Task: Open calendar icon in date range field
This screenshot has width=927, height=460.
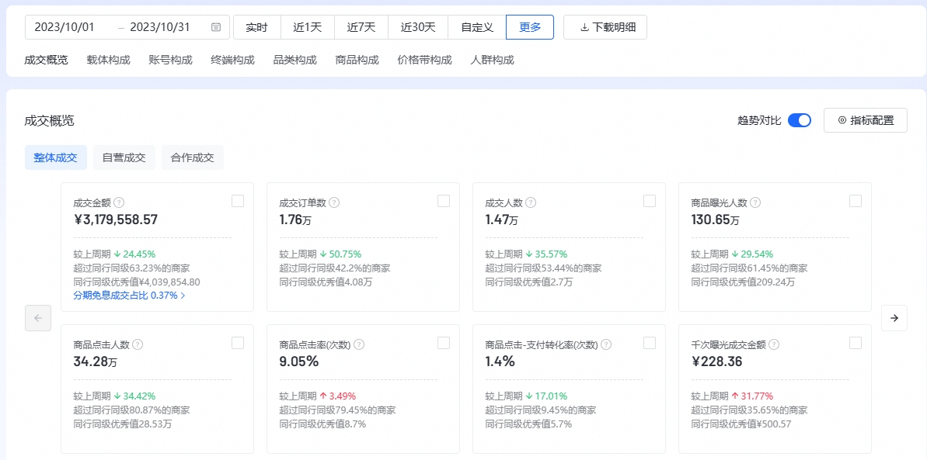Action: [x=216, y=27]
